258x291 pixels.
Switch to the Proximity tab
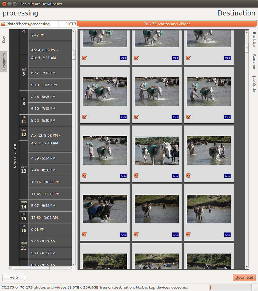(4, 62)
